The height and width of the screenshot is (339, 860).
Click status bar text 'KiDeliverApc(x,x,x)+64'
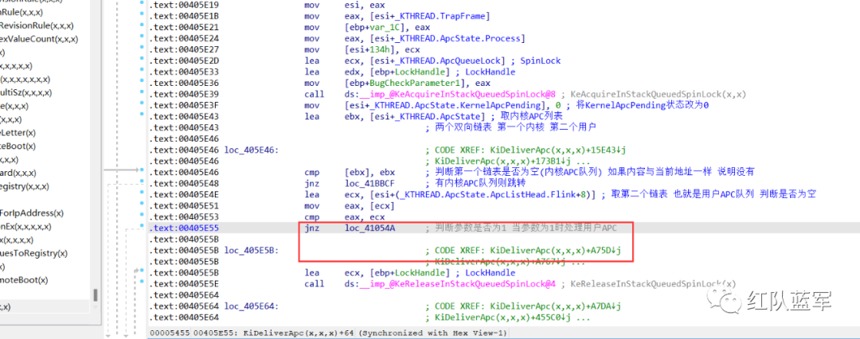(x=299, y=333)
